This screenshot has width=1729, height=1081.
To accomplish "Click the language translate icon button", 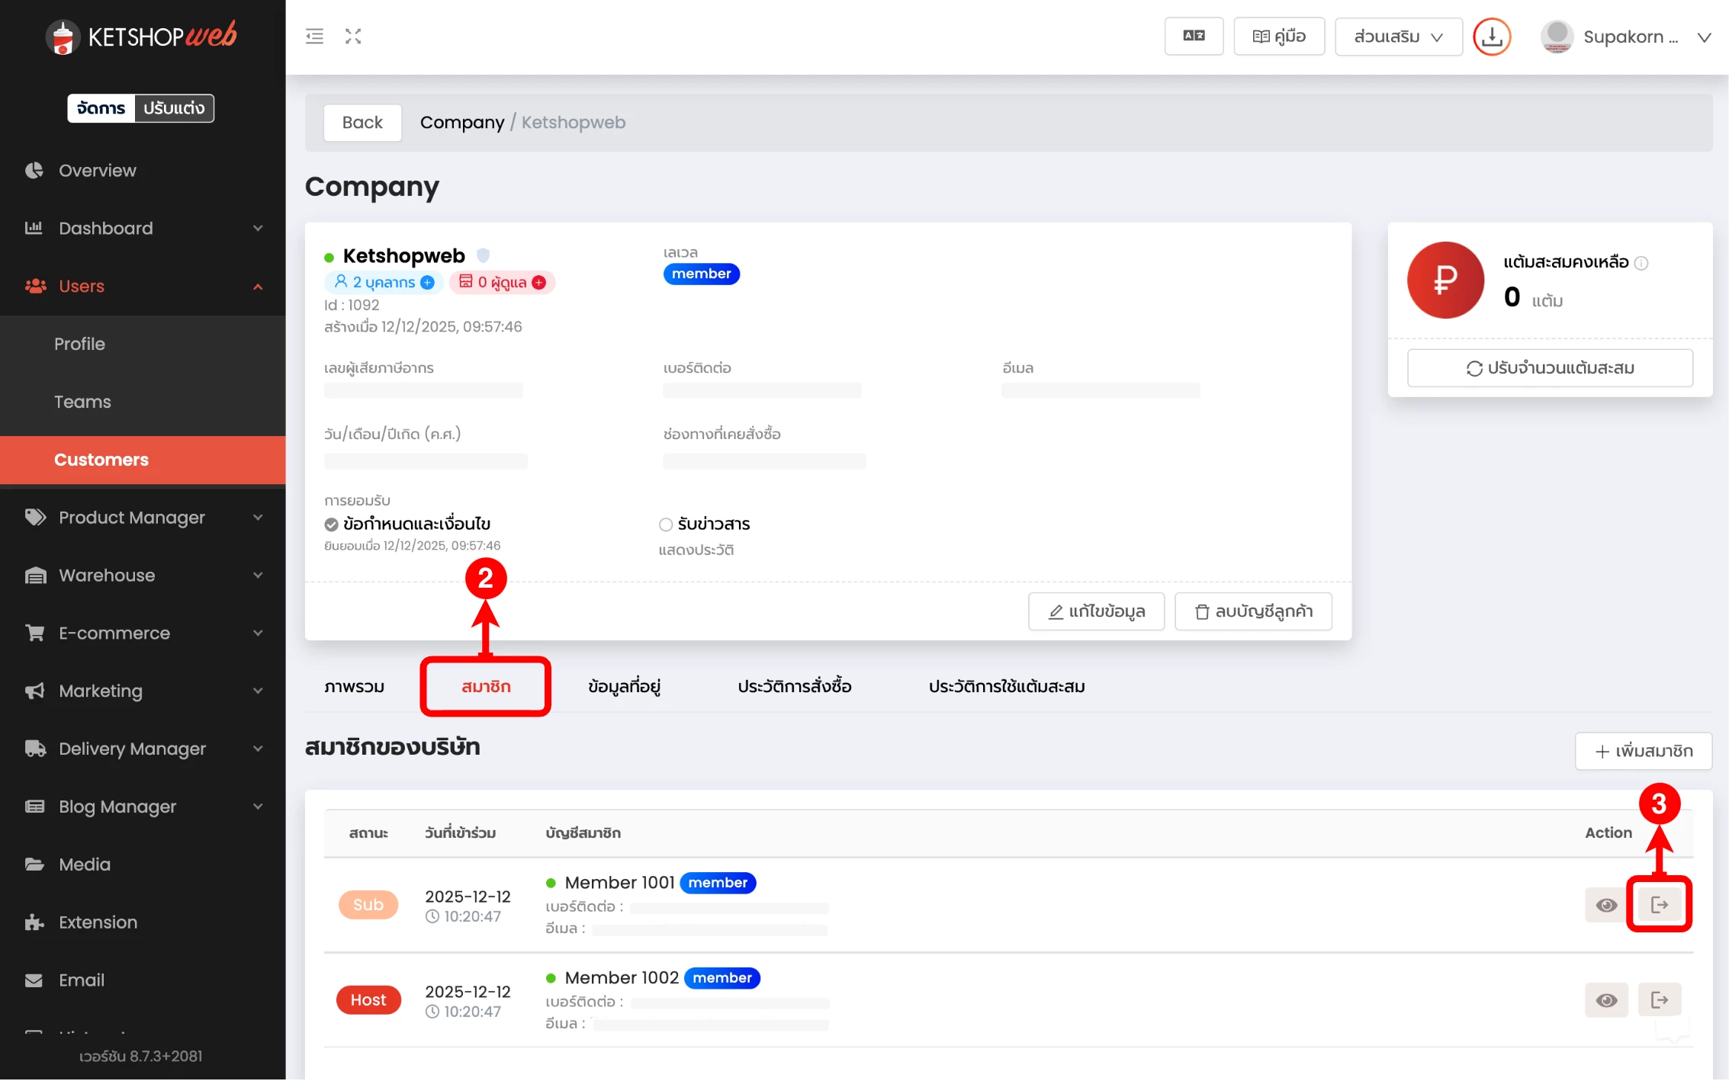I will (1194, 36).
